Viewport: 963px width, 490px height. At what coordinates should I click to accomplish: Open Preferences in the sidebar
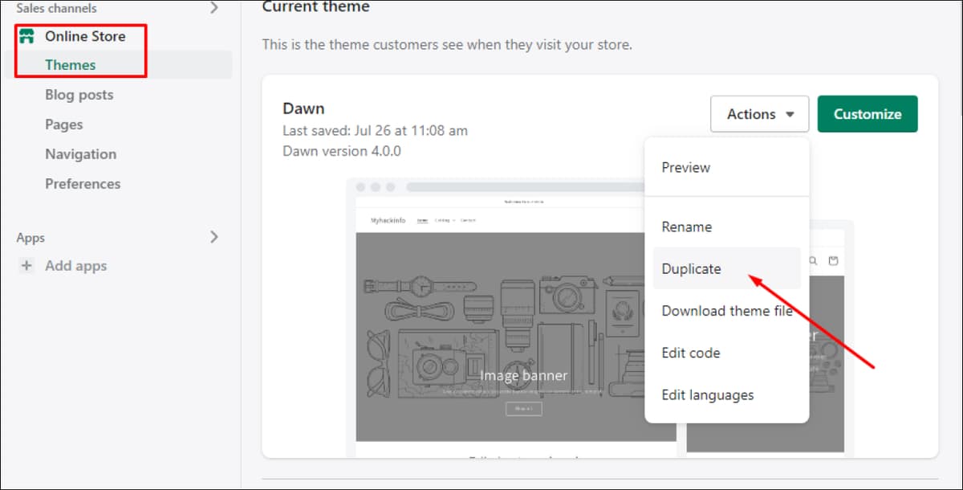pyautogui.click(x=83, y=184)
